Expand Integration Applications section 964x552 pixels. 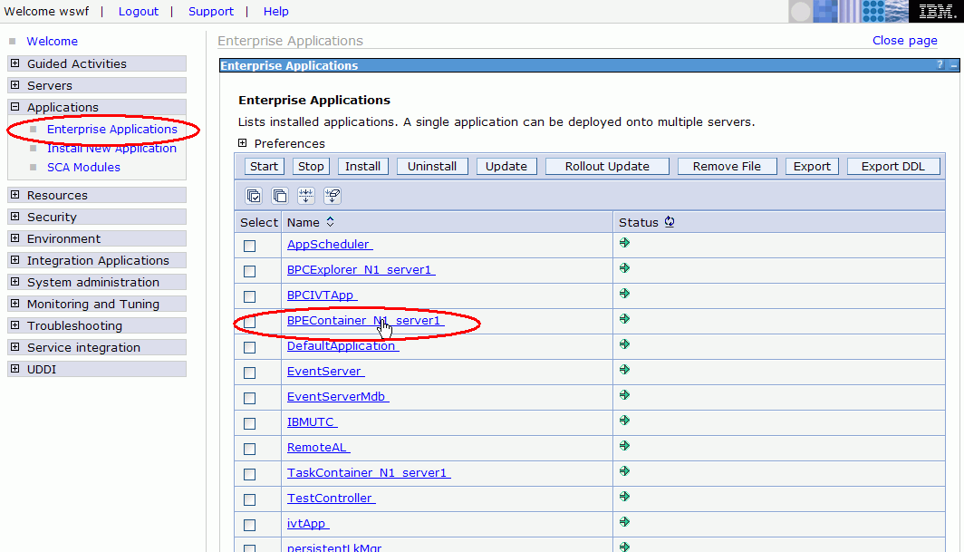[14, 260]
